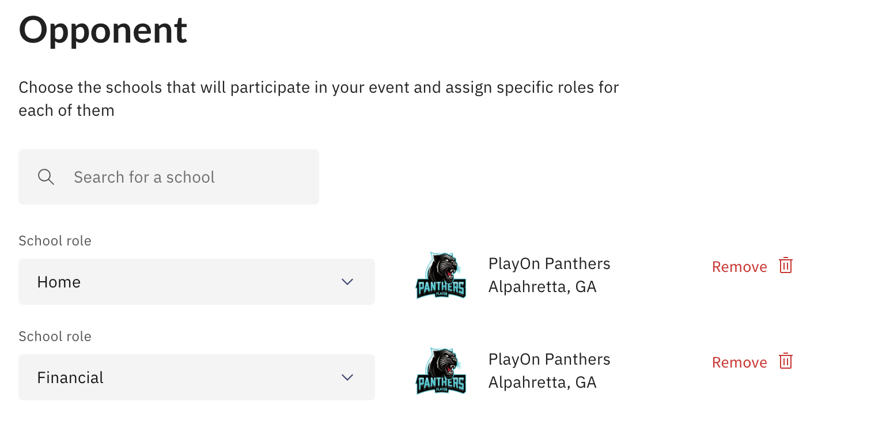Click the Opponent page heading
886x424 pixels.
103,30
